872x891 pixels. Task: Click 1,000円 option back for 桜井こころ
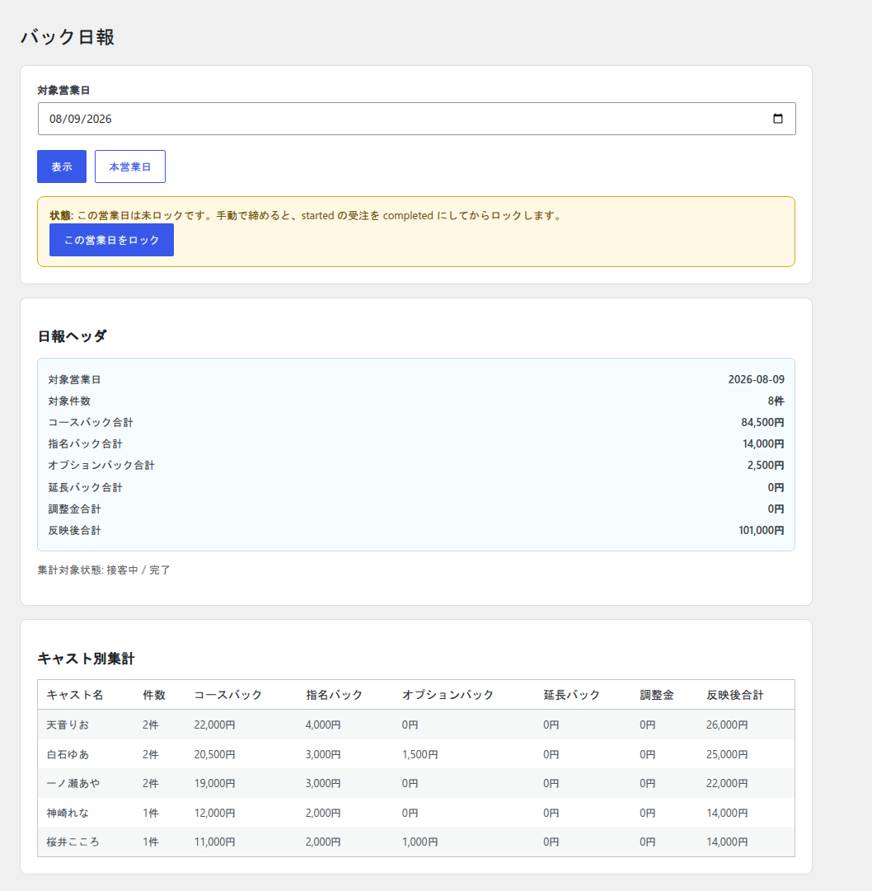(420, 842)
